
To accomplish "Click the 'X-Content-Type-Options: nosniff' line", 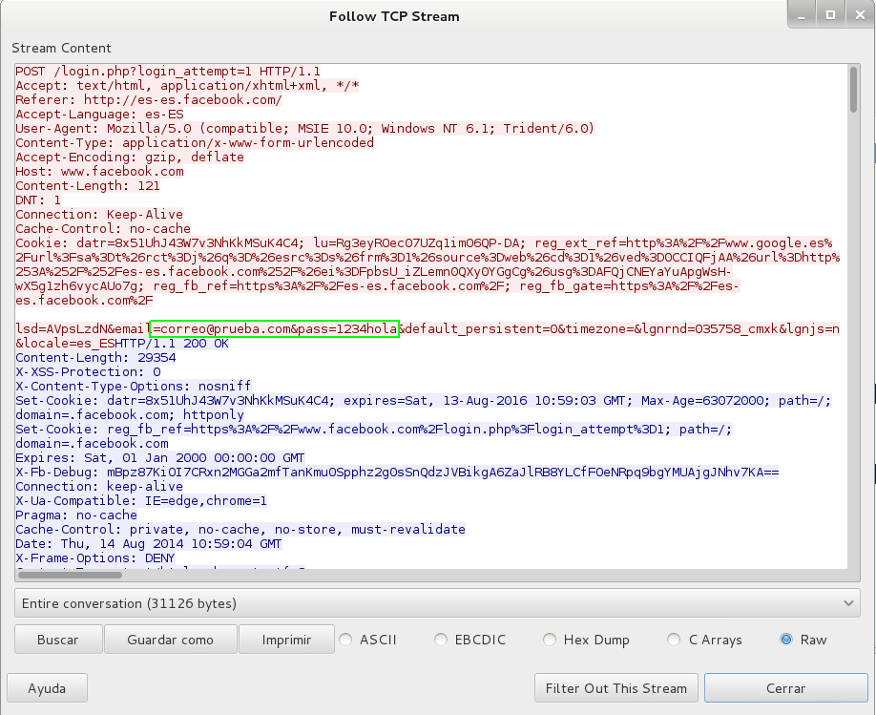I will [134, 386].
